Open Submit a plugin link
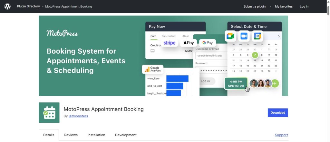 pyautogui.click(x=255, y=6)
